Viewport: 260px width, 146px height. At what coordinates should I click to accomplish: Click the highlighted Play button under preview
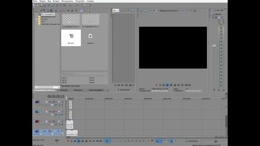tap(167, 85)
